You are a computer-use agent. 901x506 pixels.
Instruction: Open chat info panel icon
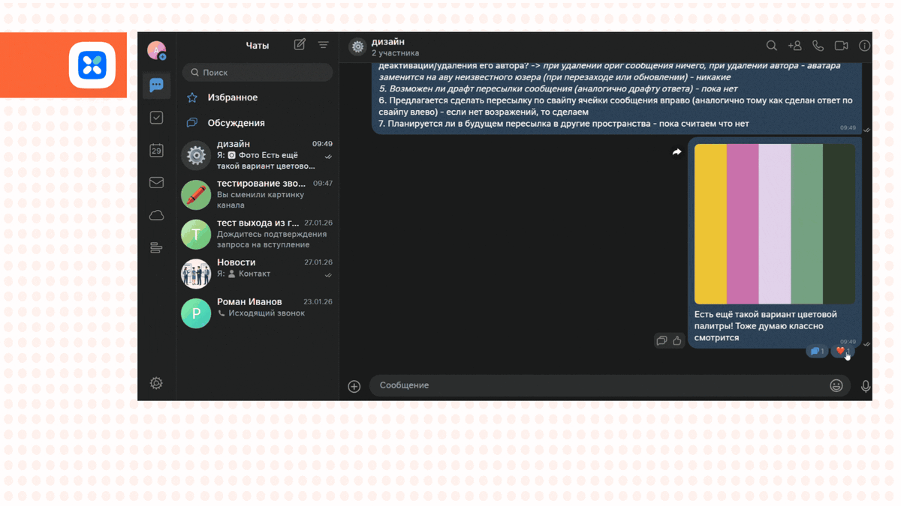point(864,46)
